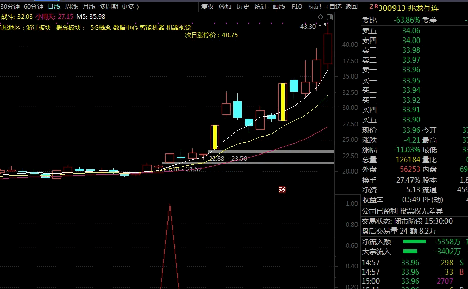Click the 叠加 overlay button

tap(224, 6)
